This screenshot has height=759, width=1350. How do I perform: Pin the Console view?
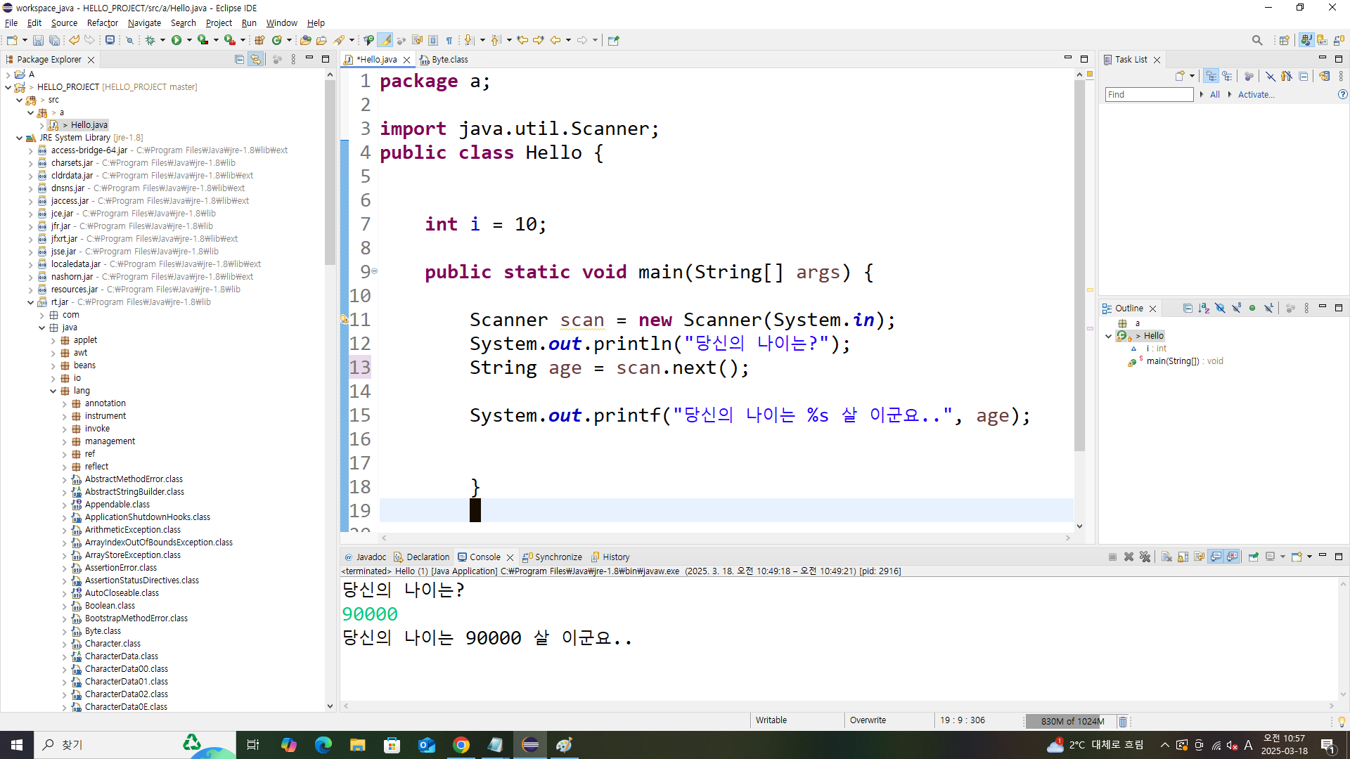(1254, 557)
